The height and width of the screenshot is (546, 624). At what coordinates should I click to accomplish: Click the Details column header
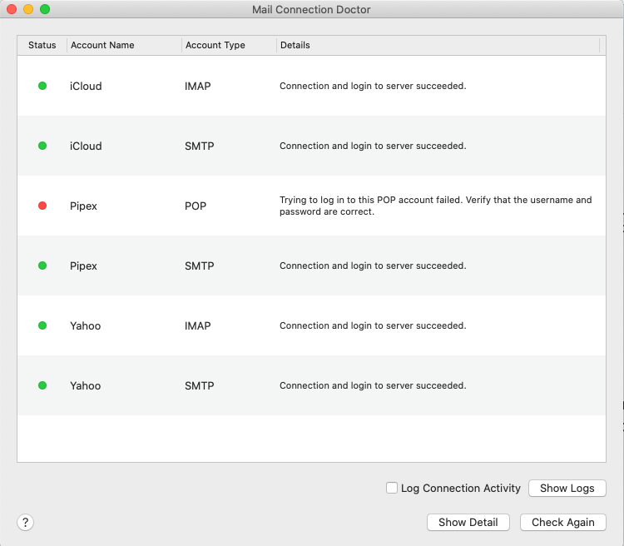(x=295, y=45)
